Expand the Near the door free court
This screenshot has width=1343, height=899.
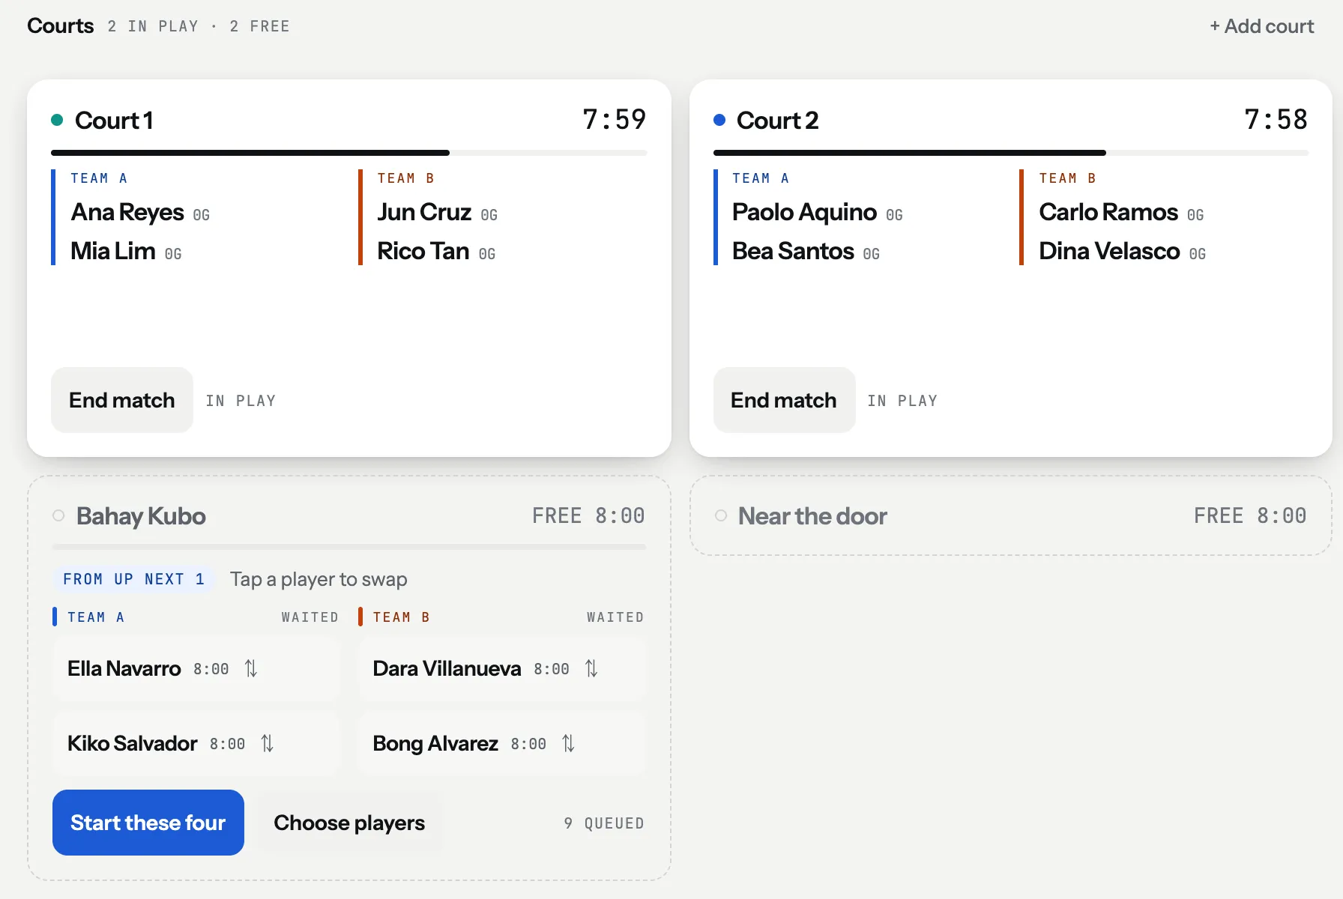pyautogui.click(x=1010, y=515)
